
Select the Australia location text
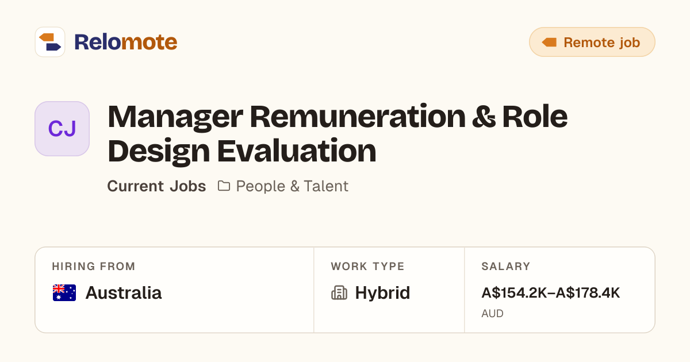124,293
